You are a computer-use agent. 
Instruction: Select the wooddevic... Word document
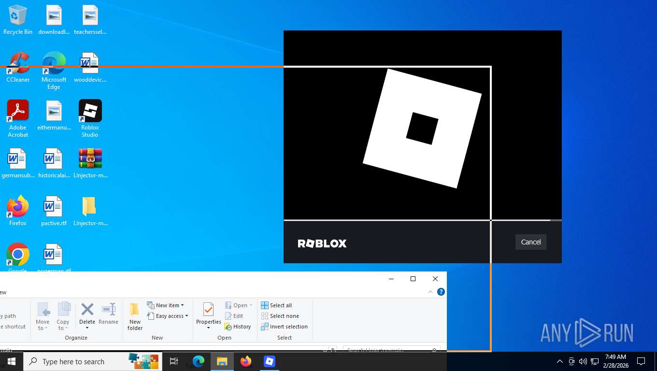90,68
